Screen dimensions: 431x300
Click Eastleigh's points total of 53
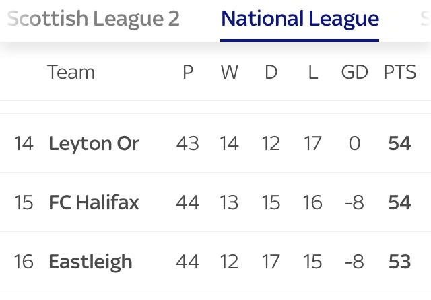pyautogui.click(x=400, y=262)
